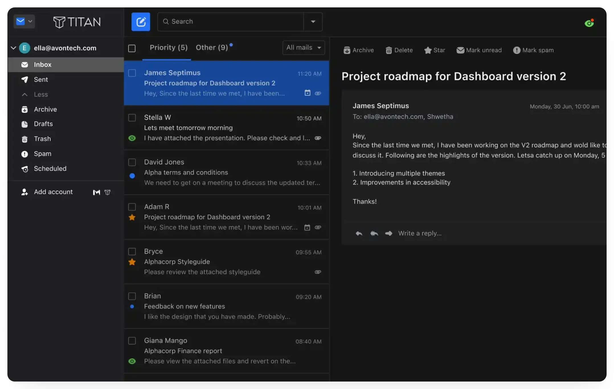The image size is (614, 389).
Task: Open the mail app switcher dropdown
Action: tap(24, 21)
